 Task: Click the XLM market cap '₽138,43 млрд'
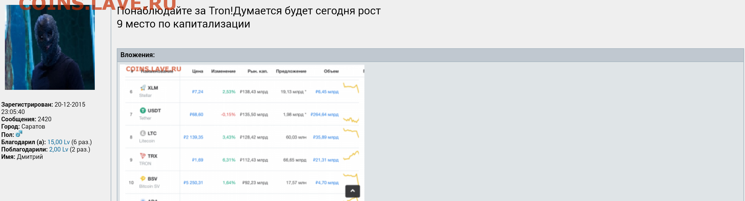(x=254, y=92)
